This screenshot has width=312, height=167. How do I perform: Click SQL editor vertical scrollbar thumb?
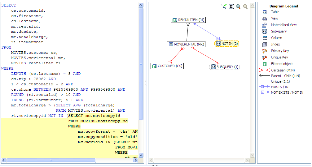[x=141, y=64]
